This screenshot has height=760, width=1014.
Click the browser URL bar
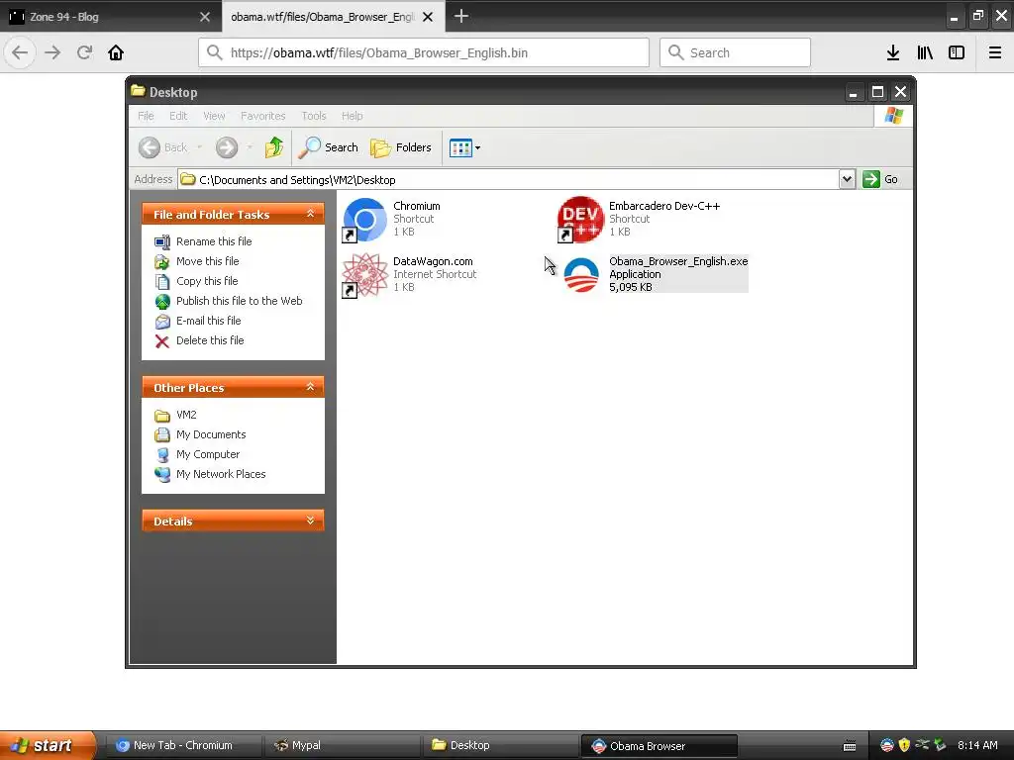pyautogui.click(x=424, y=52)
